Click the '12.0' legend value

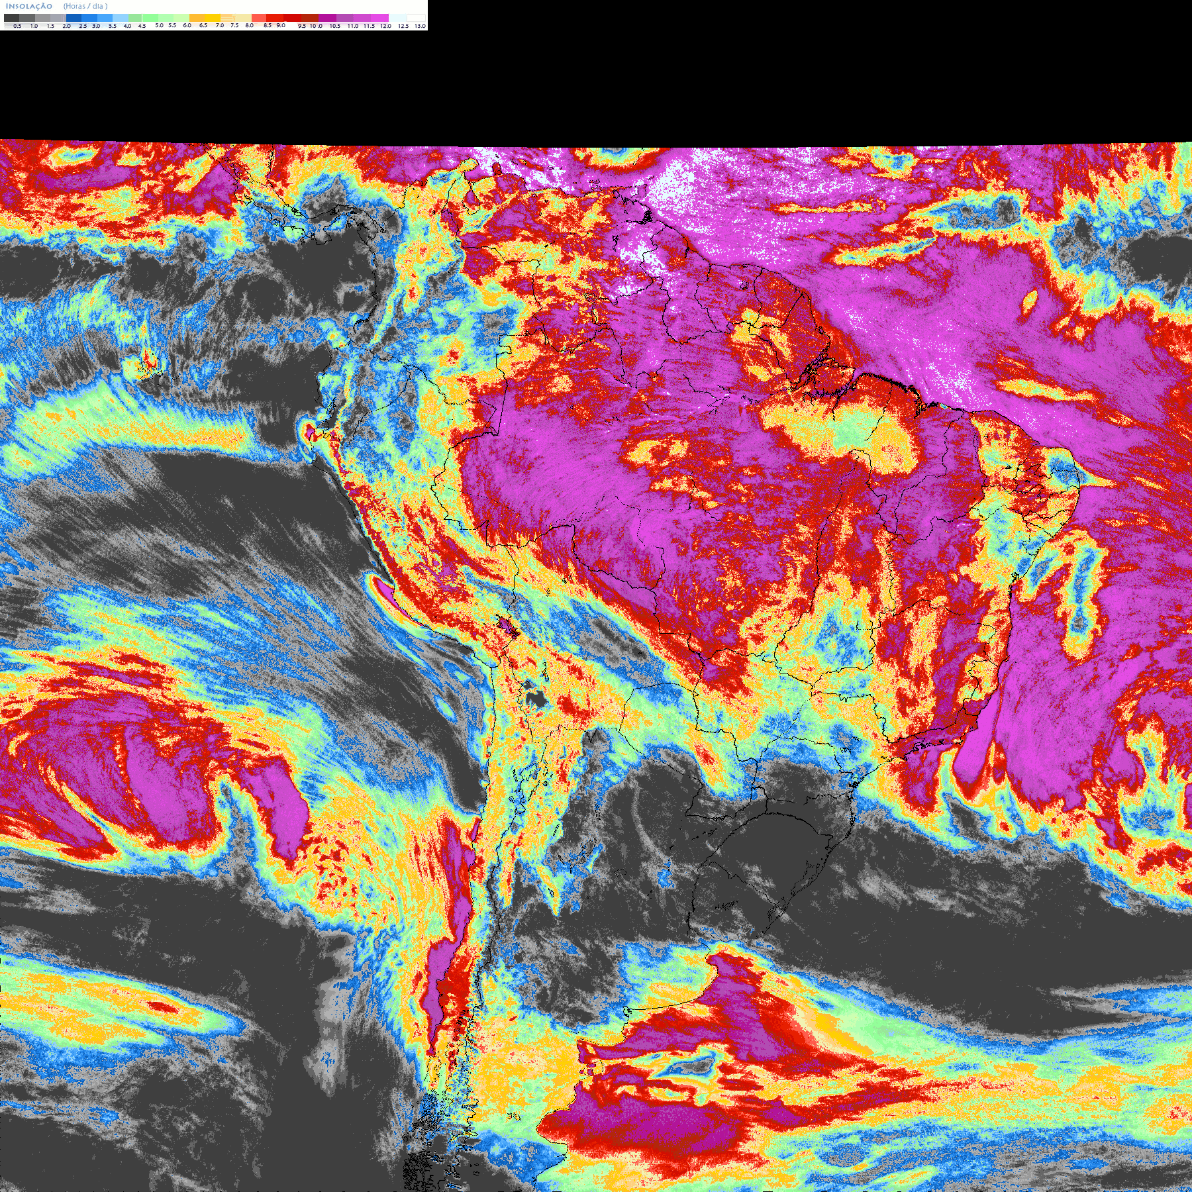coord(385,26)
